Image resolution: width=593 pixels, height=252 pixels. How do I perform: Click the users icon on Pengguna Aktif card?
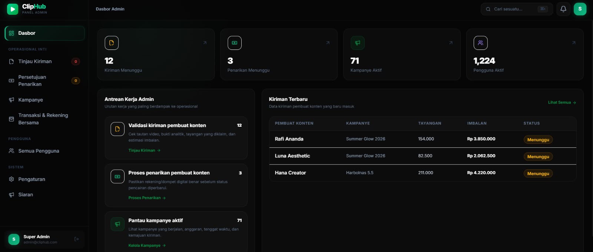(481, 43)
